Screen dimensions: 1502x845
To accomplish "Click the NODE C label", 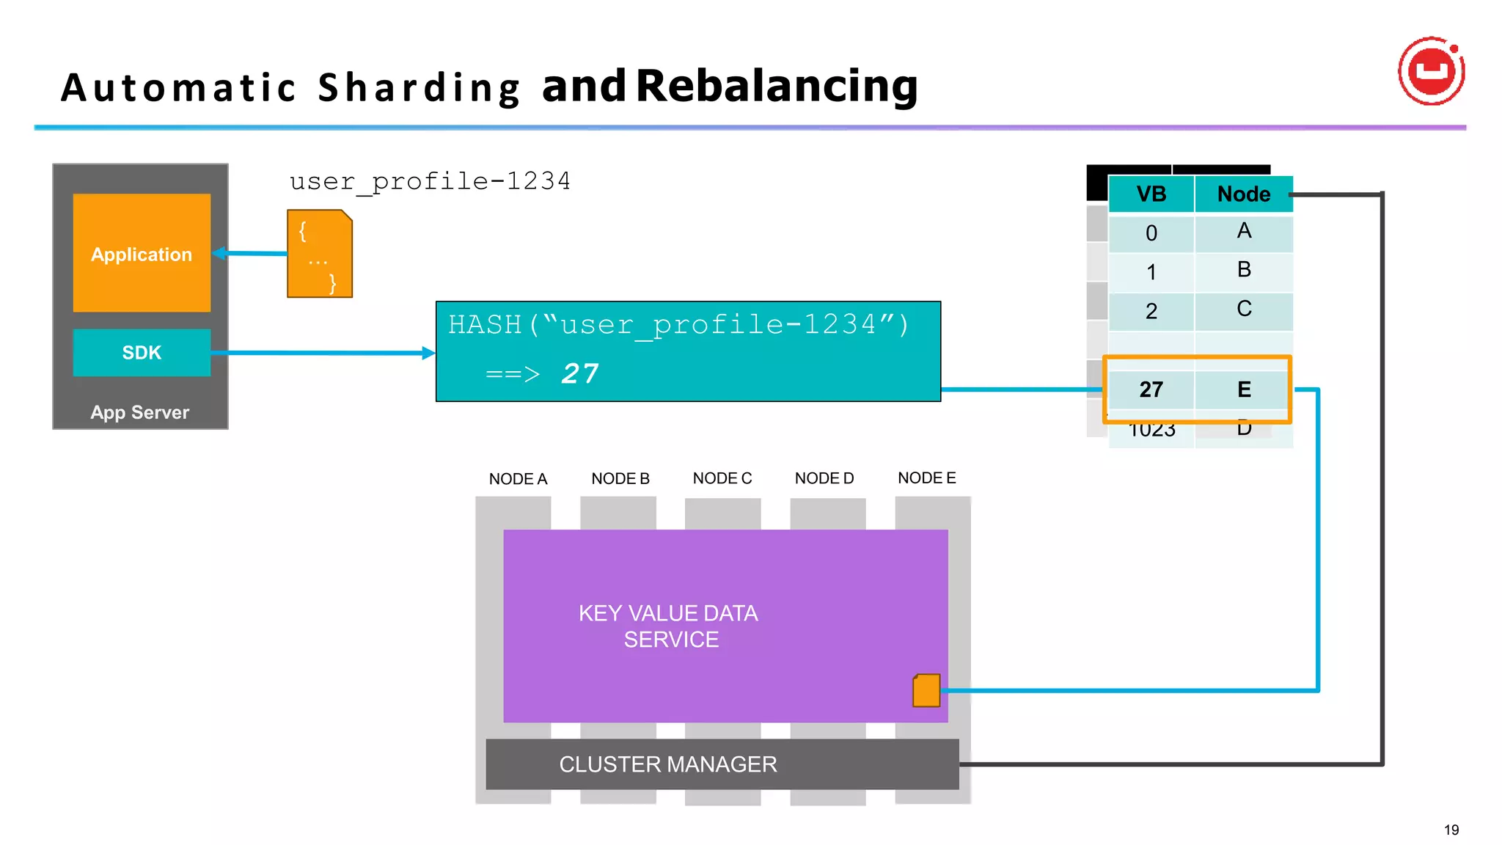I will tap(722, 478).
